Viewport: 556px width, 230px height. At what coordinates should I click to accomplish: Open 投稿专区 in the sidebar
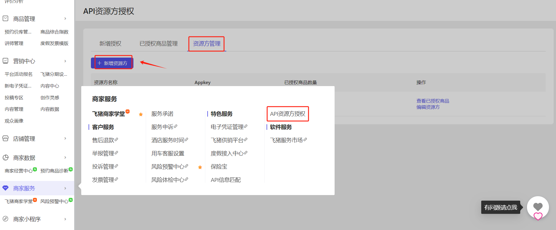pos(14,98)
